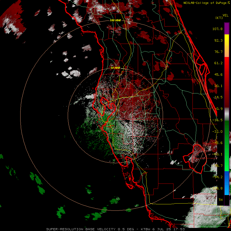Click the 14.5 velocity scale value
Image resolution: width=231 pixels, height=231 pixels.
[218, 97]
